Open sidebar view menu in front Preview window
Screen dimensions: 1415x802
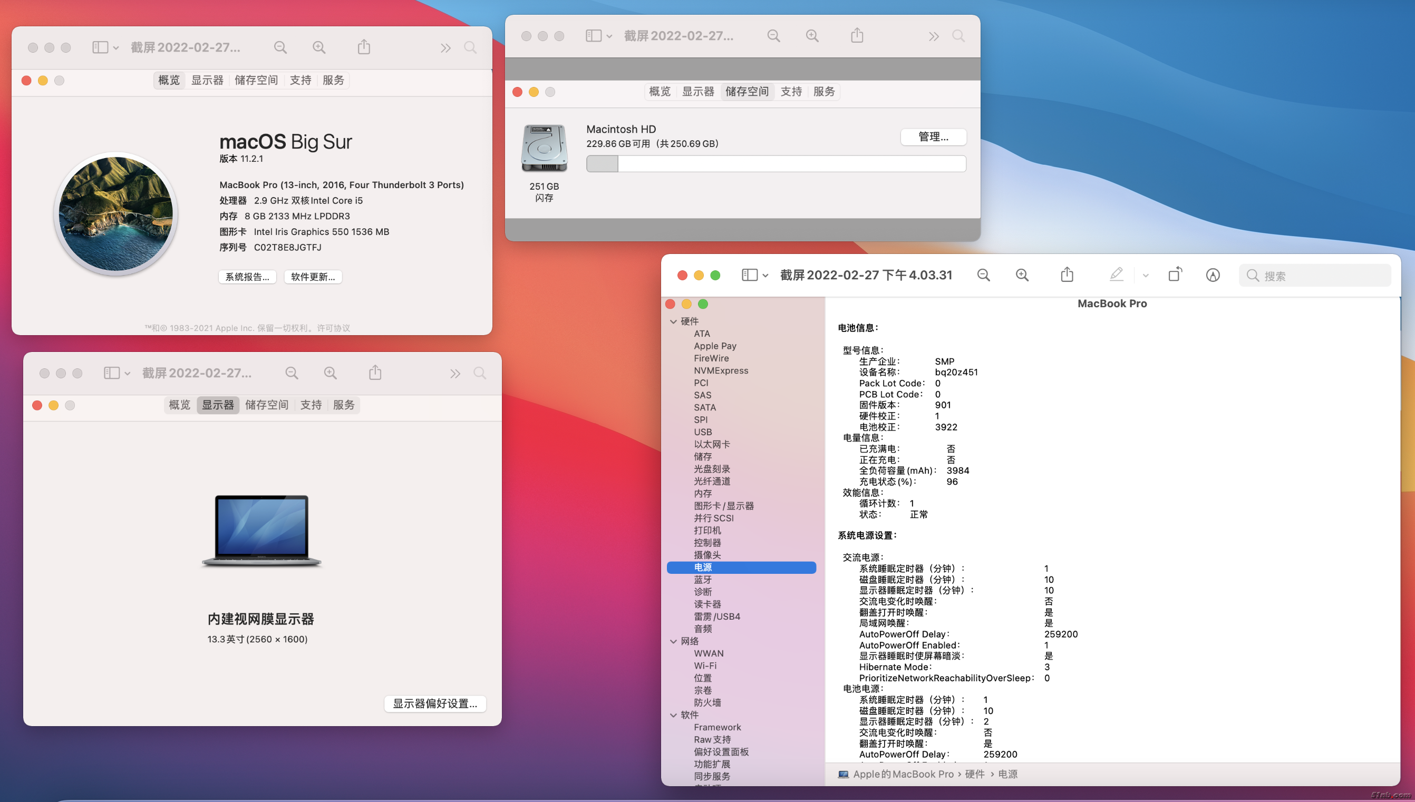point(755,275)
